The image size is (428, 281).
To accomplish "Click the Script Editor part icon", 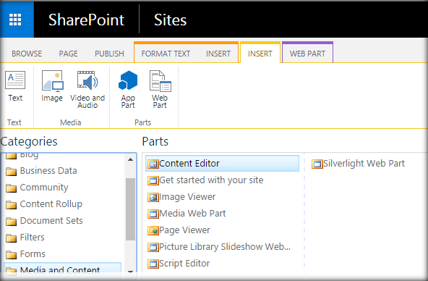I will click(153, 264).
